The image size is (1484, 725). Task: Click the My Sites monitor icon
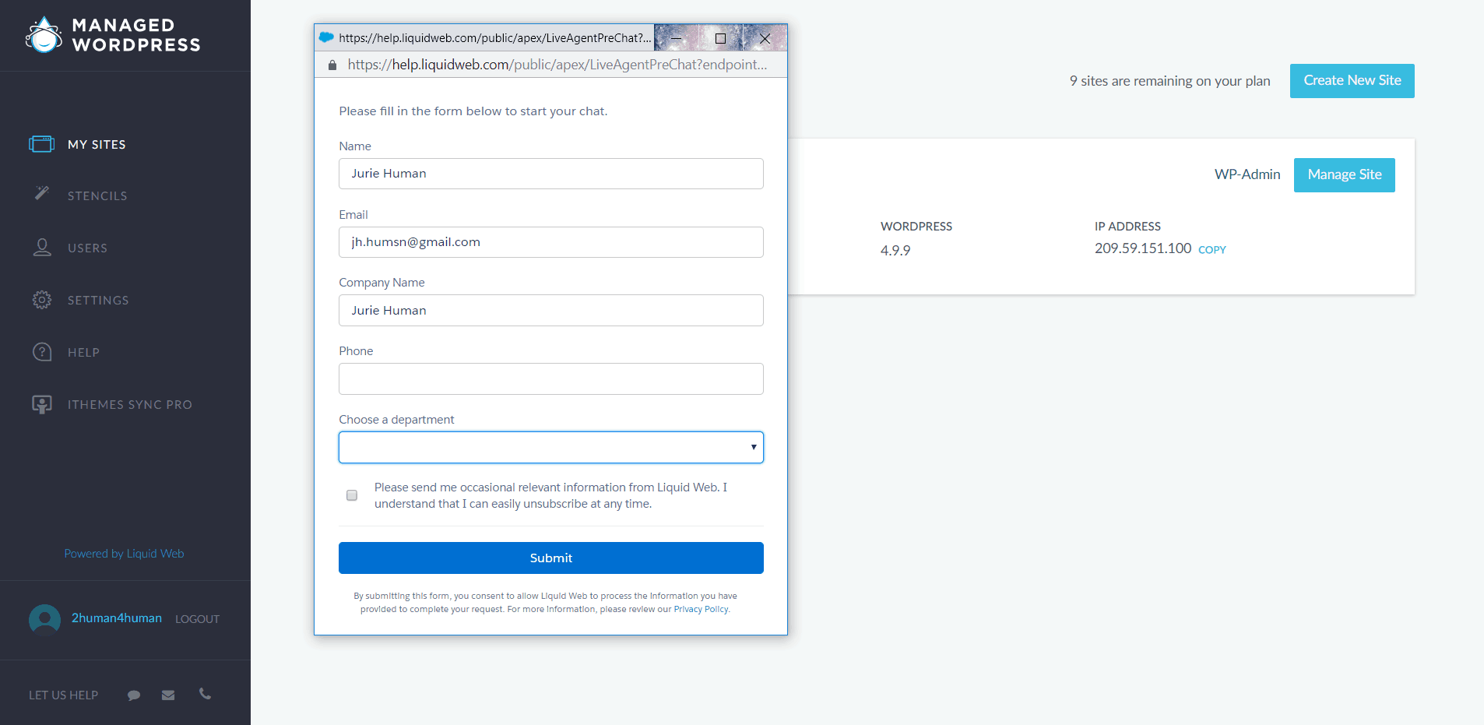[41, 144]
